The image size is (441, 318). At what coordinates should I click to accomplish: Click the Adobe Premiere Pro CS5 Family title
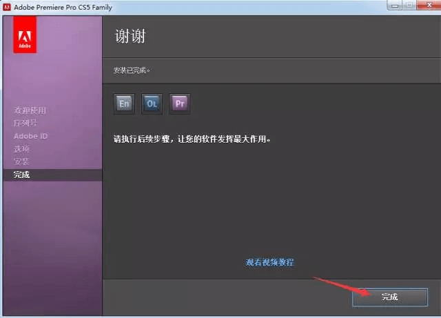[63, 8]
